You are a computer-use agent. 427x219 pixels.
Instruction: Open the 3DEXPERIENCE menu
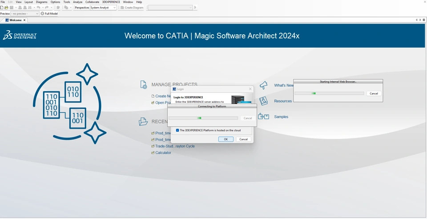tap(111, 2)
